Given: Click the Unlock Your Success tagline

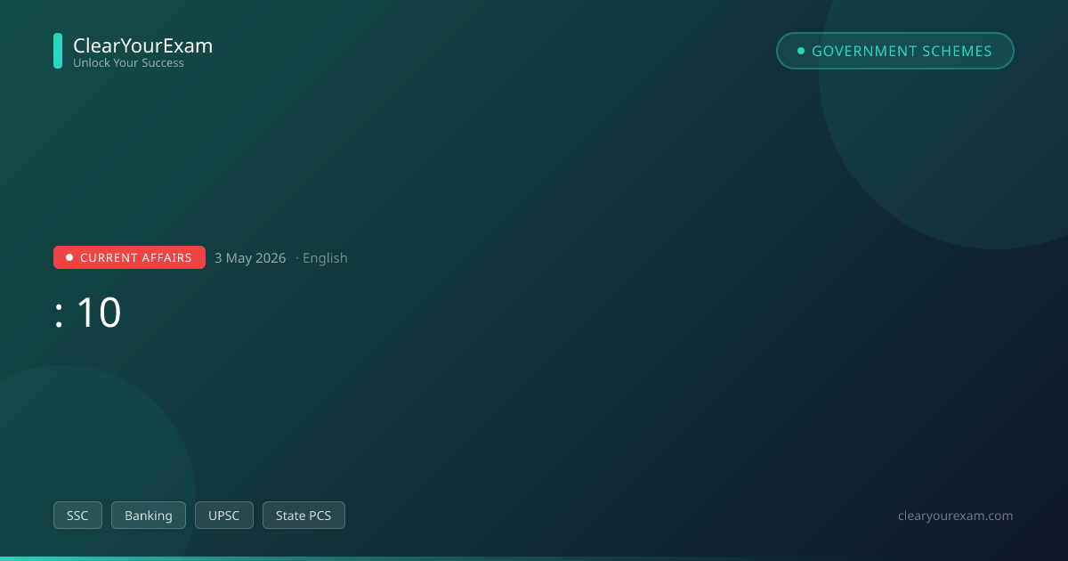Looking at the screenshot, I should click(x=128, y=63).
